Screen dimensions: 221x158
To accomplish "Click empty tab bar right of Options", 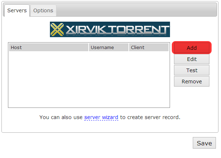I will (137, 10).
